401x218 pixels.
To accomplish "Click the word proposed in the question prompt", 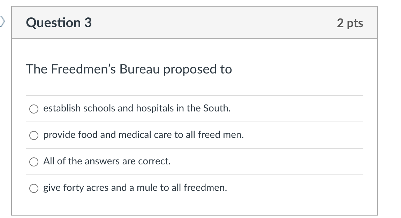I will point(190,69).
